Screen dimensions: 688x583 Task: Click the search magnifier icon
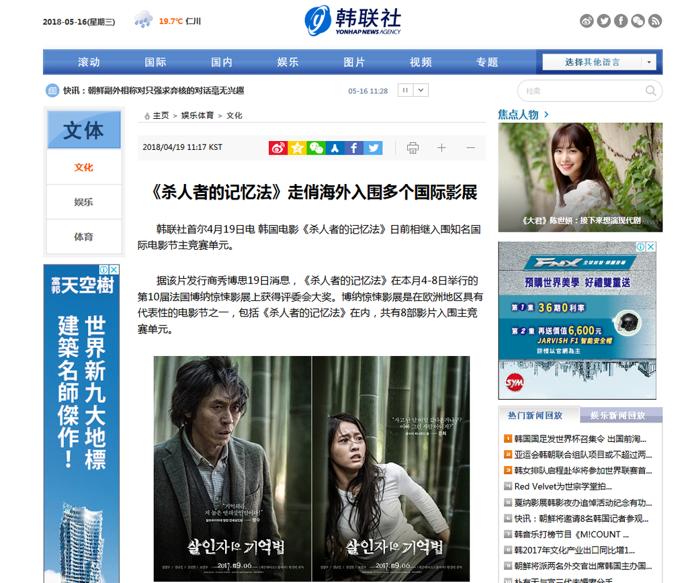[650, 91]
